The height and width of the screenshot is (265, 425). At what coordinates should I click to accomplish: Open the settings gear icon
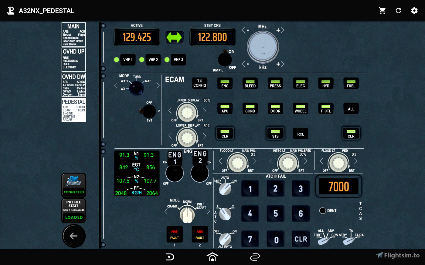pyautogui.click(x=414, y=11)
